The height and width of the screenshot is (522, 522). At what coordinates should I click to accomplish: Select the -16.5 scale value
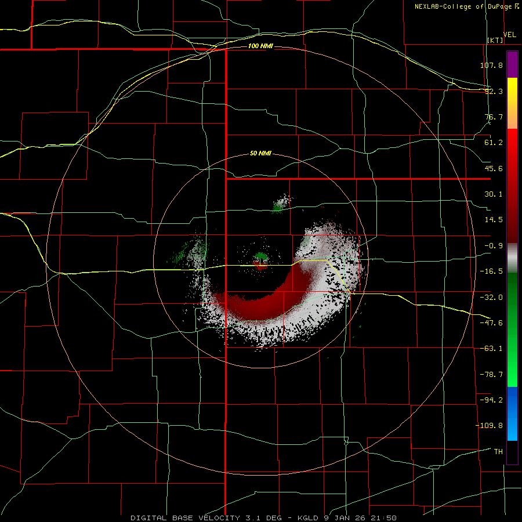(491, 271)
